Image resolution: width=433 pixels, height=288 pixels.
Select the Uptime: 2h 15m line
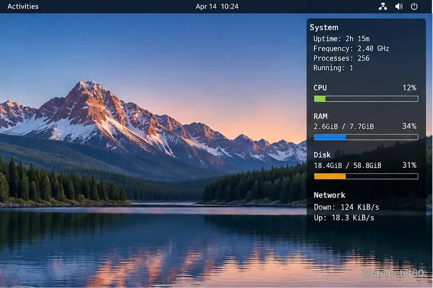tap(342, 38)
